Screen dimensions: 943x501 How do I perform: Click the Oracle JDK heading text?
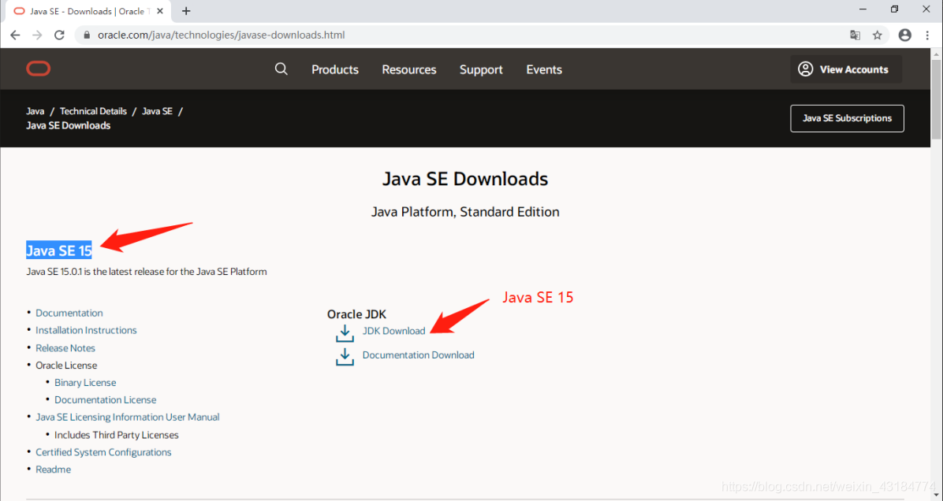point(356,314)
